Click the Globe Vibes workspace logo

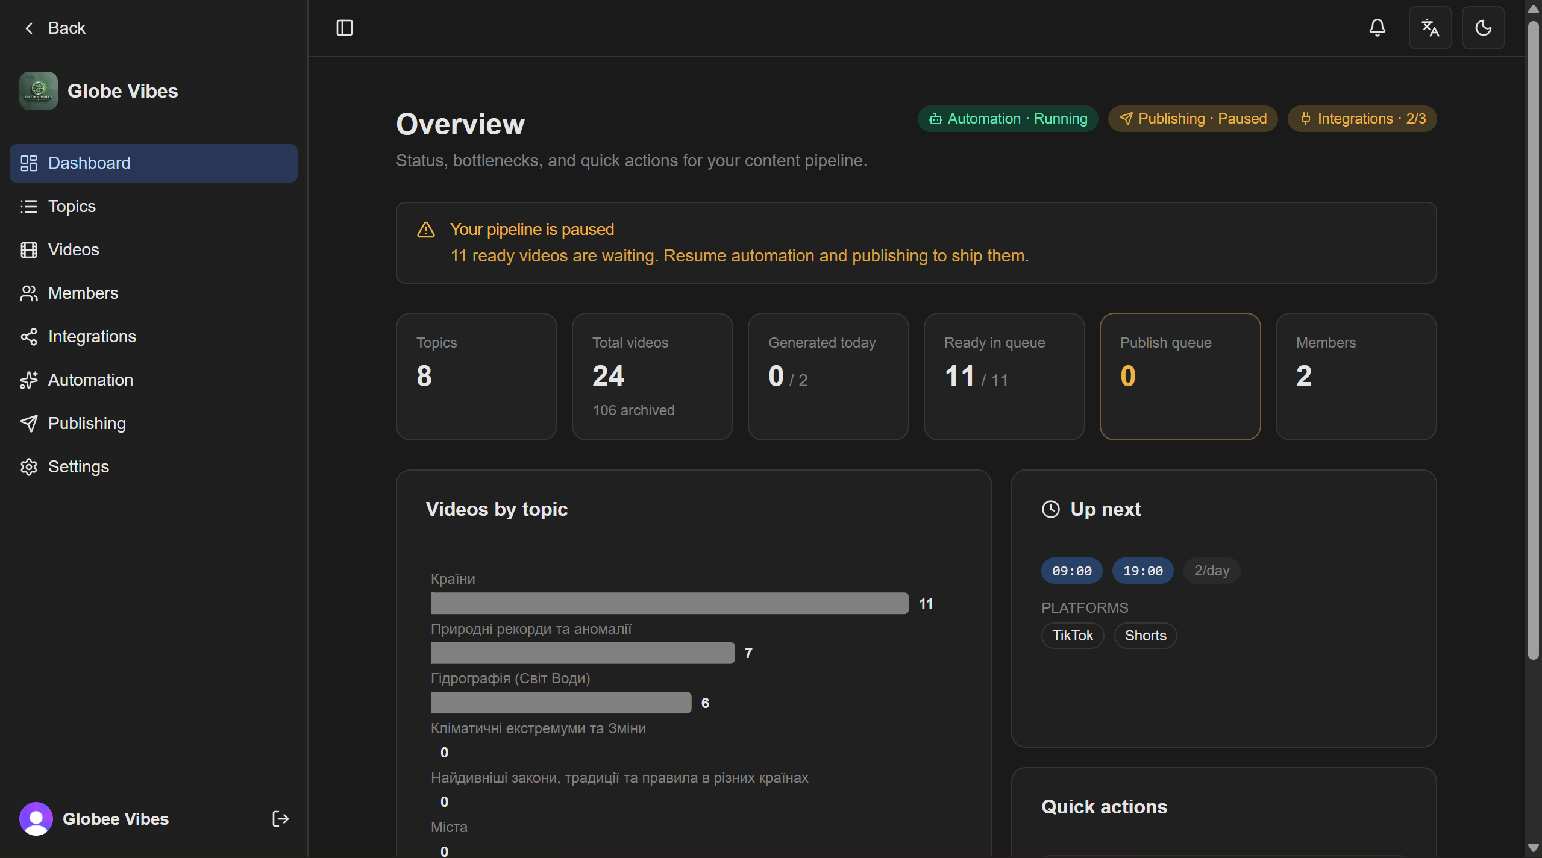tap(39, 91)
